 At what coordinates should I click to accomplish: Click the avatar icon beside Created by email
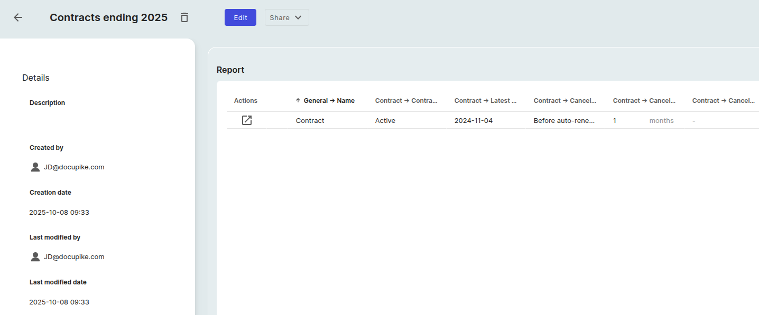pyautogui.click(x=35, y=166)
